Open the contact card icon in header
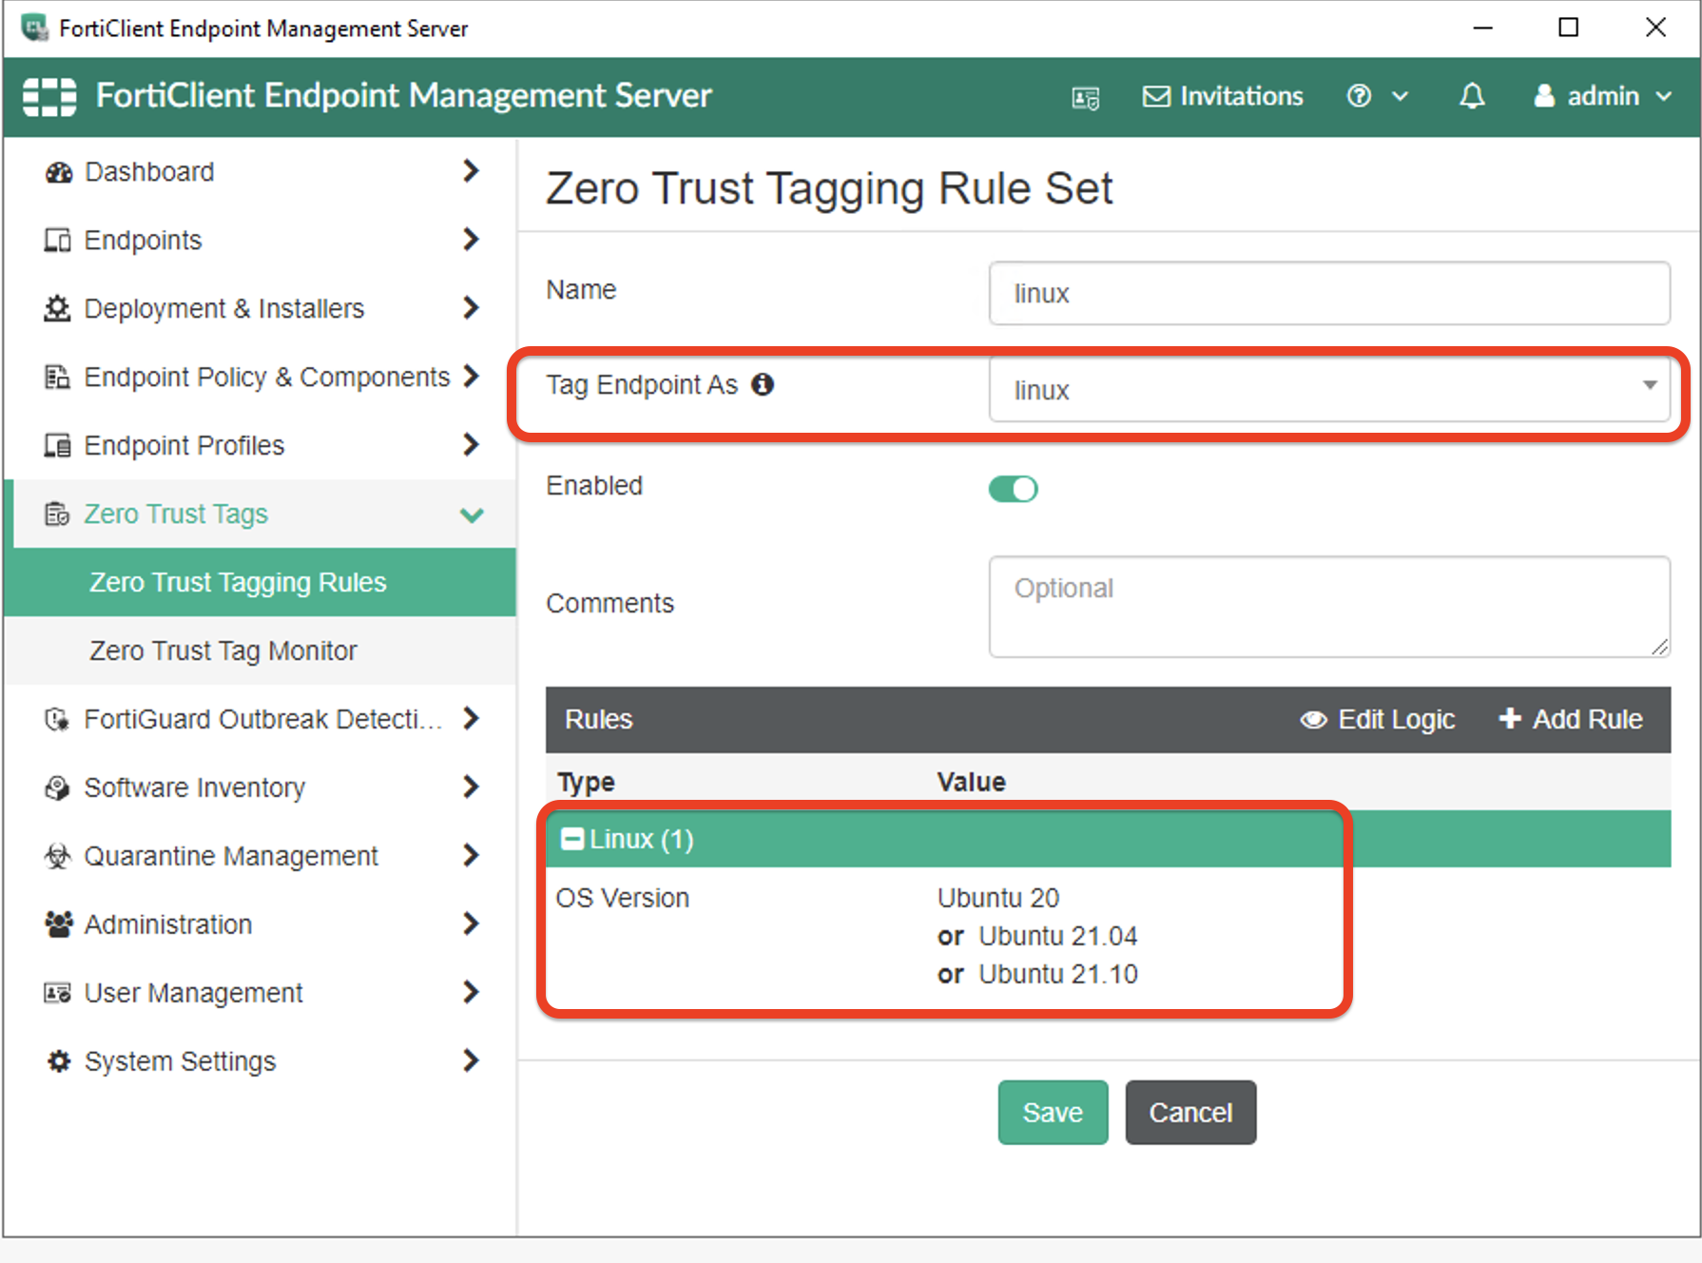 [1085, 97]
